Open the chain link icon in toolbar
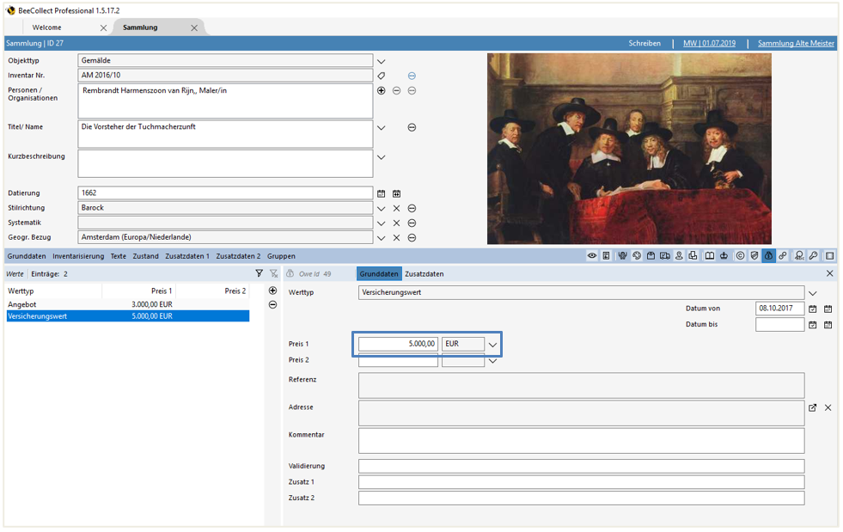843x532 pixels. 783,256
